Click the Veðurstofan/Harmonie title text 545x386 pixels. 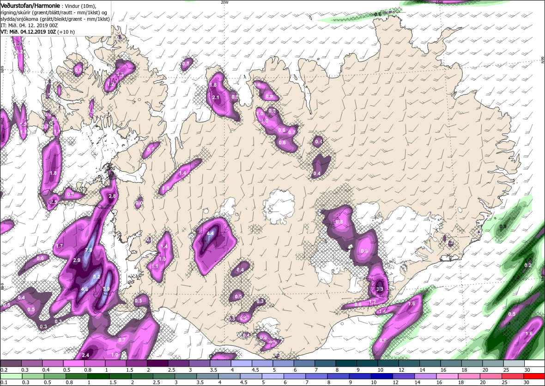coord(31,6)
